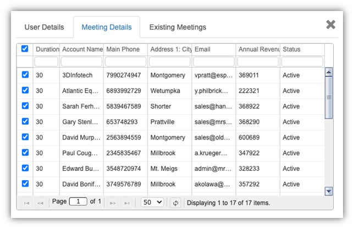The width and height of the screenshot is (354, 229).
Task: Click scrollbar down arrow
Action: [x=329, y=191]
